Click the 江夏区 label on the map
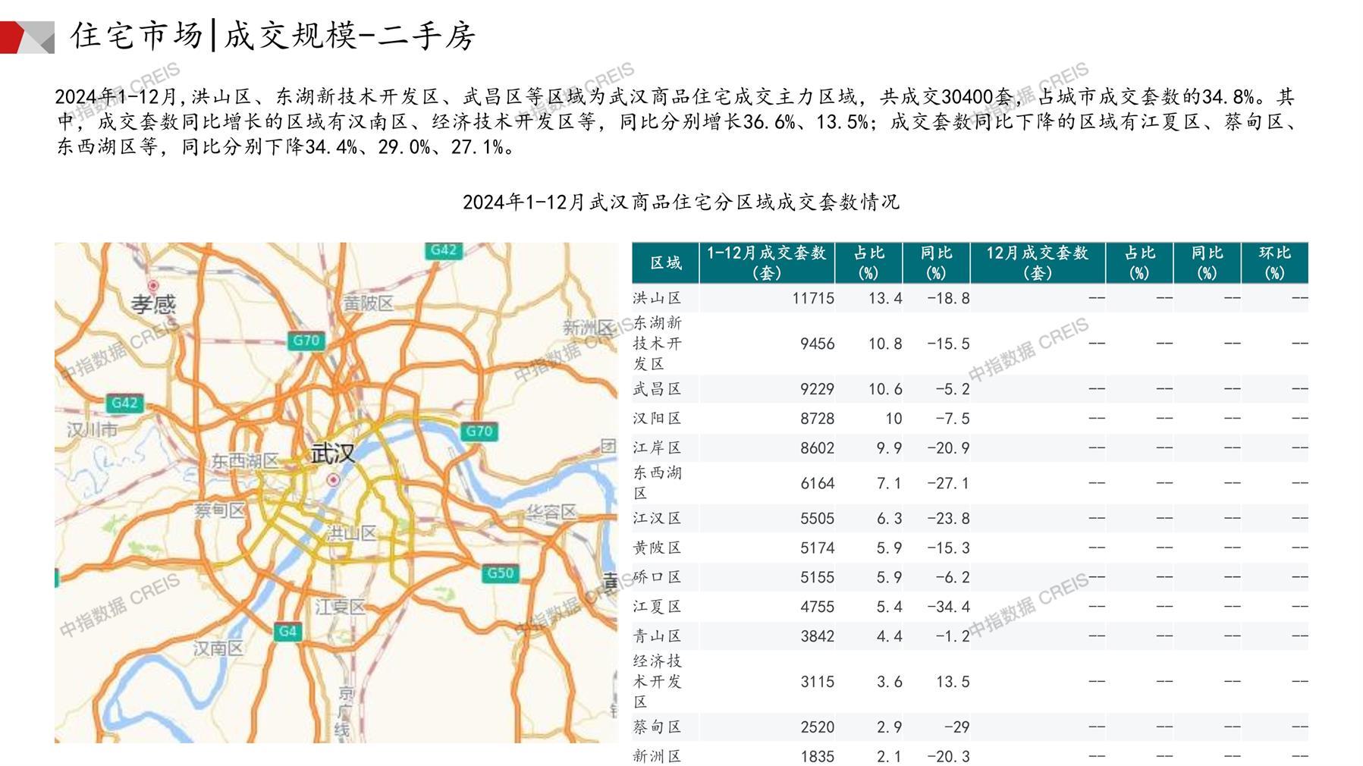The height and width of the screenshot is (766, 1363). tap(340, 606)
